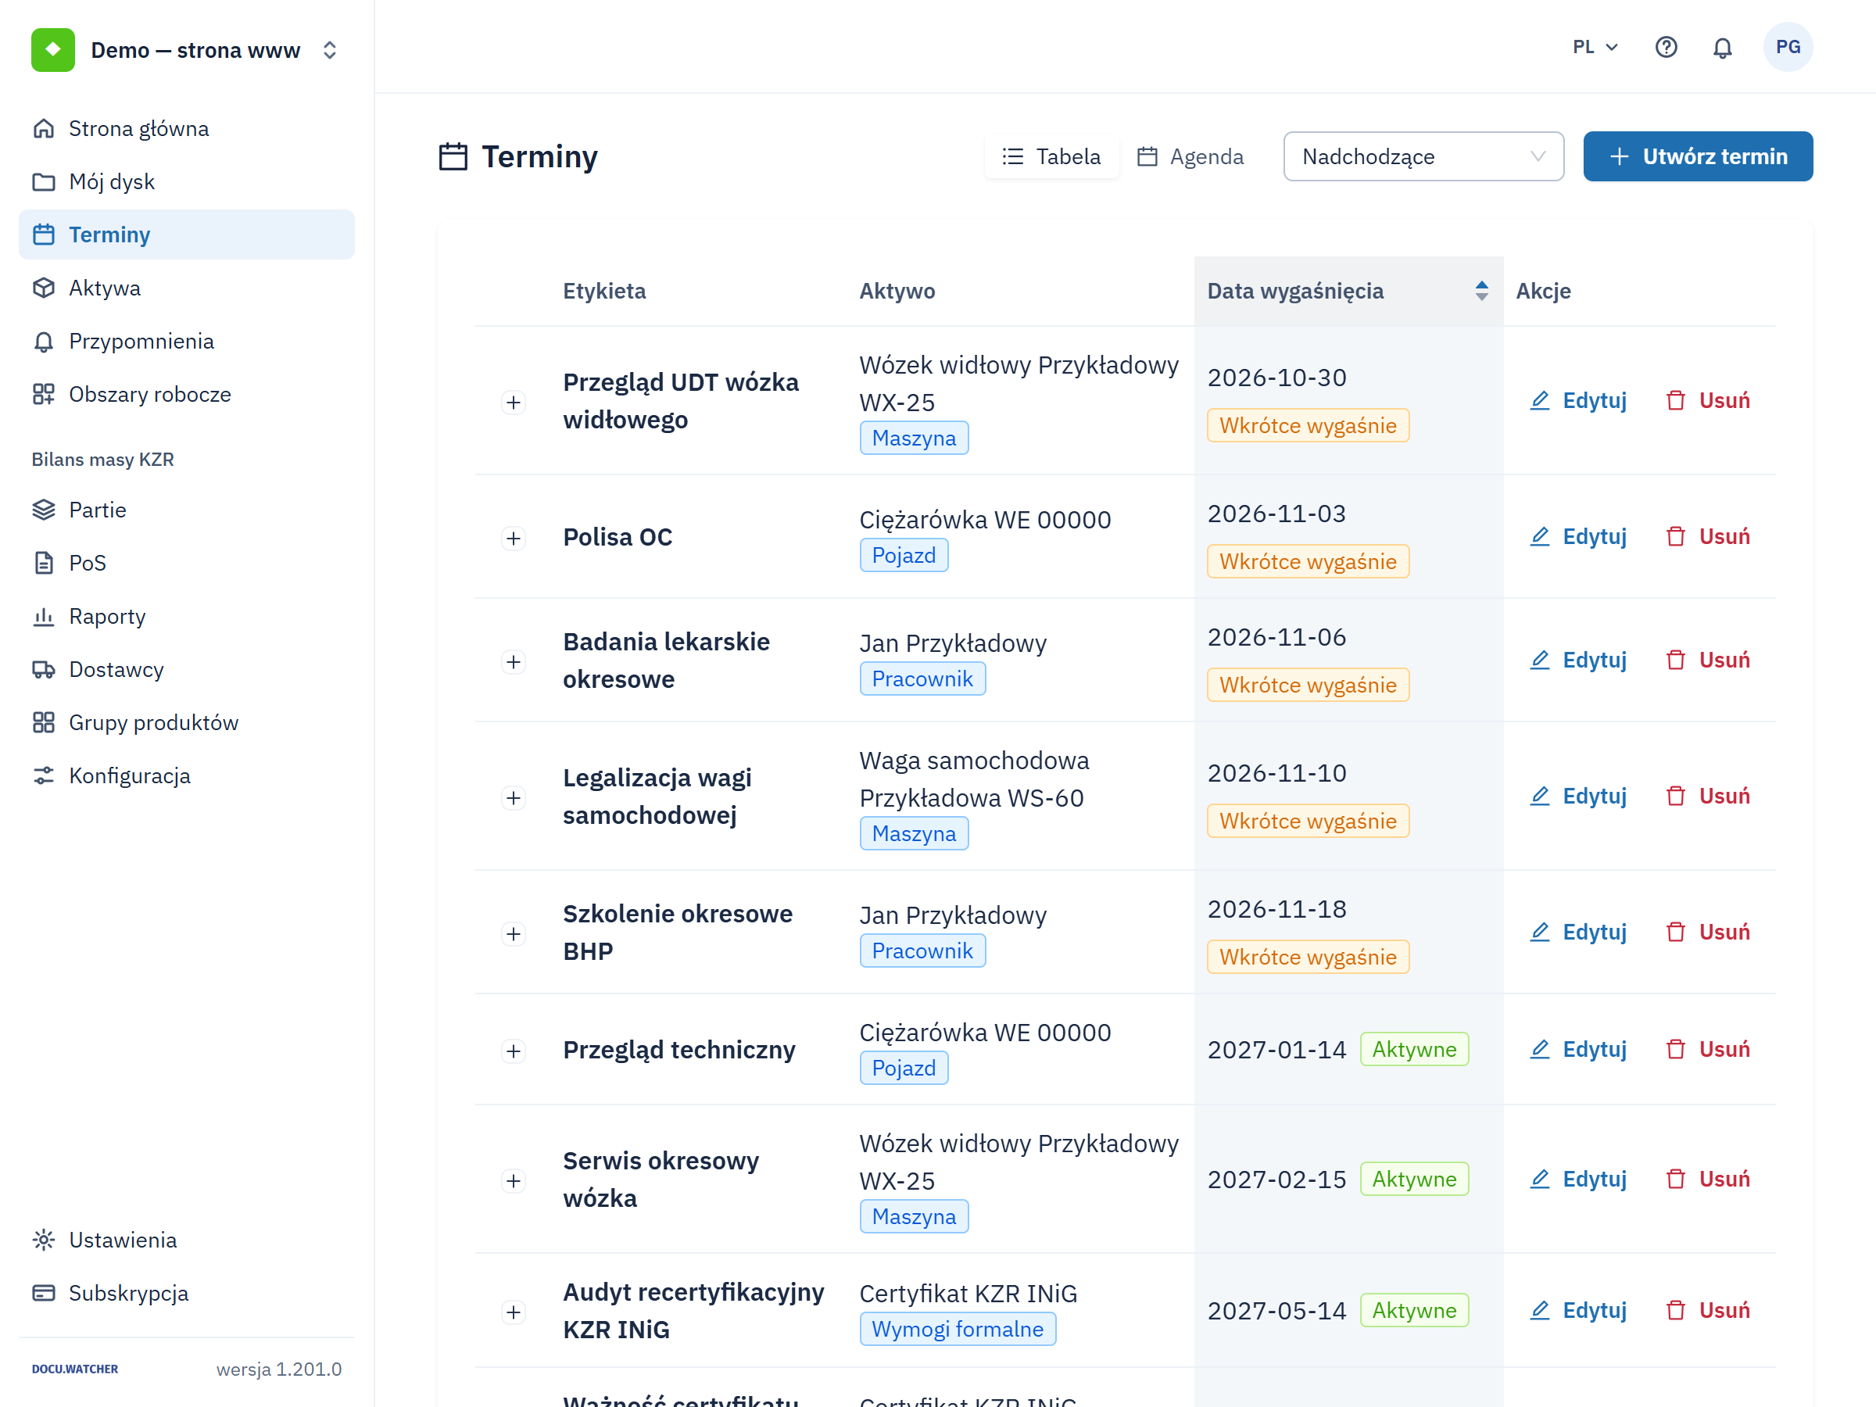This screenshot has height=1407, width=1876.
Task: Open PoS in the sidebar
Action: 187,563
